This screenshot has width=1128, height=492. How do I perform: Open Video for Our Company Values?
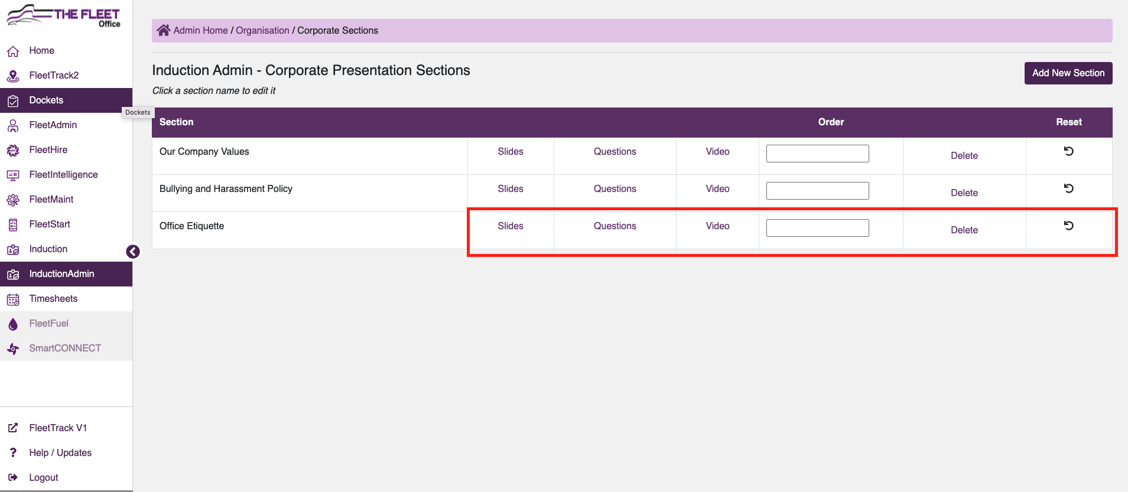[x=717, y=151]
